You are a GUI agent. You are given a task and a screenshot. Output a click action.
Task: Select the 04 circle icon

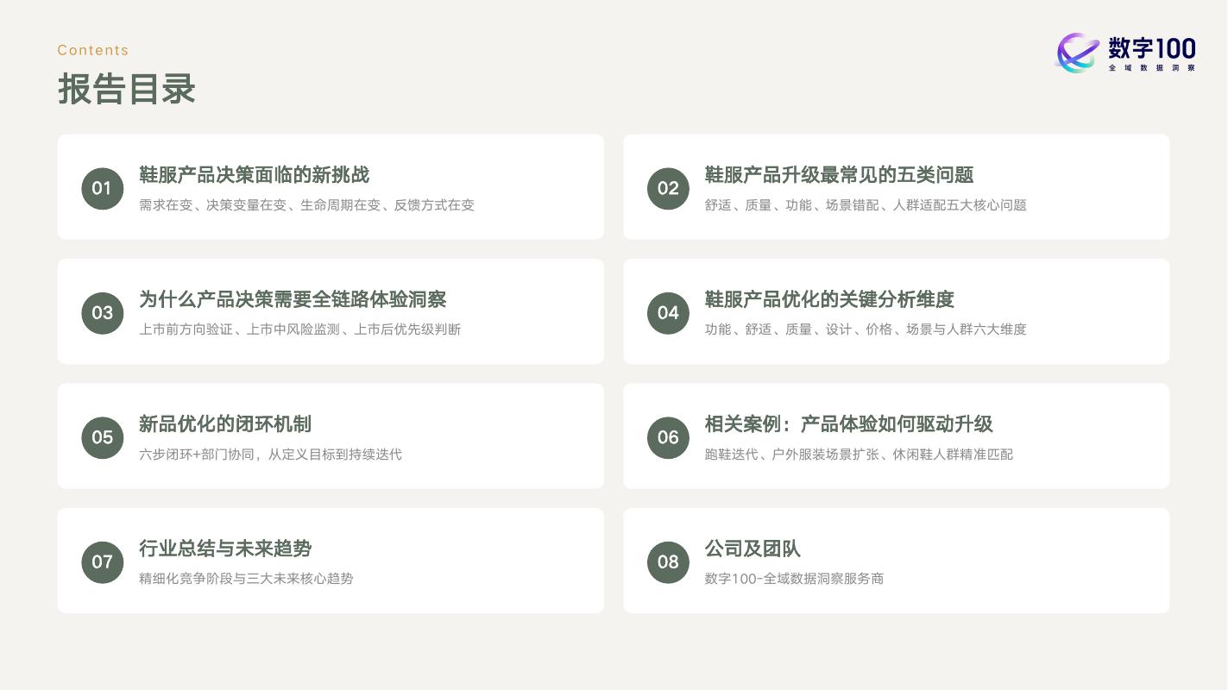pyautogui.click(x=669, y=313)
